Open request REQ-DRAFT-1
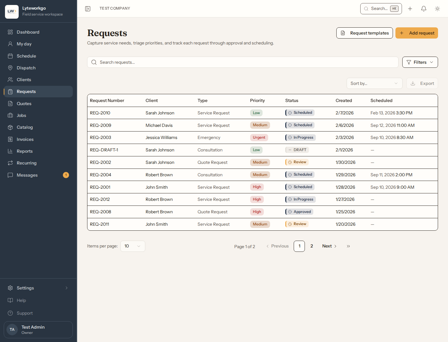 (x=104, y=150)
